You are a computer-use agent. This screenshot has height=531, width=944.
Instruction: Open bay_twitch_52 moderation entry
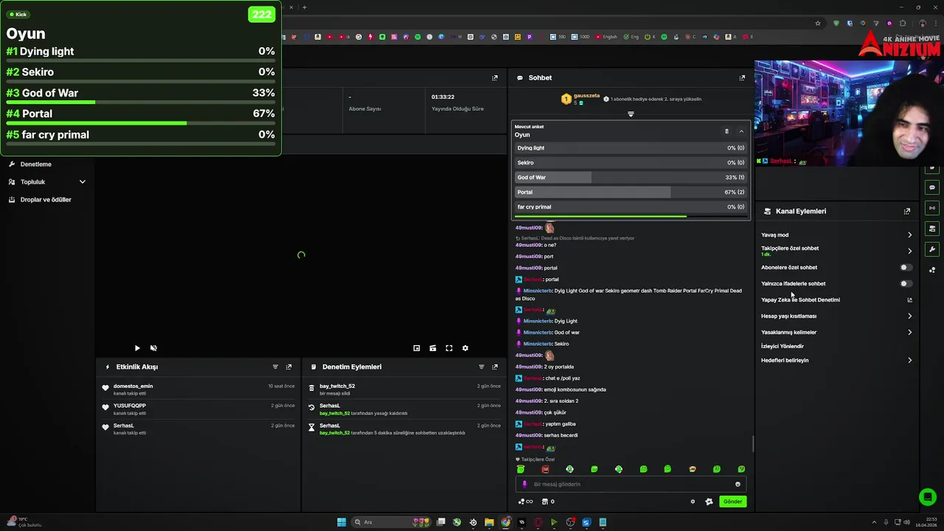(x=404, y=389)
